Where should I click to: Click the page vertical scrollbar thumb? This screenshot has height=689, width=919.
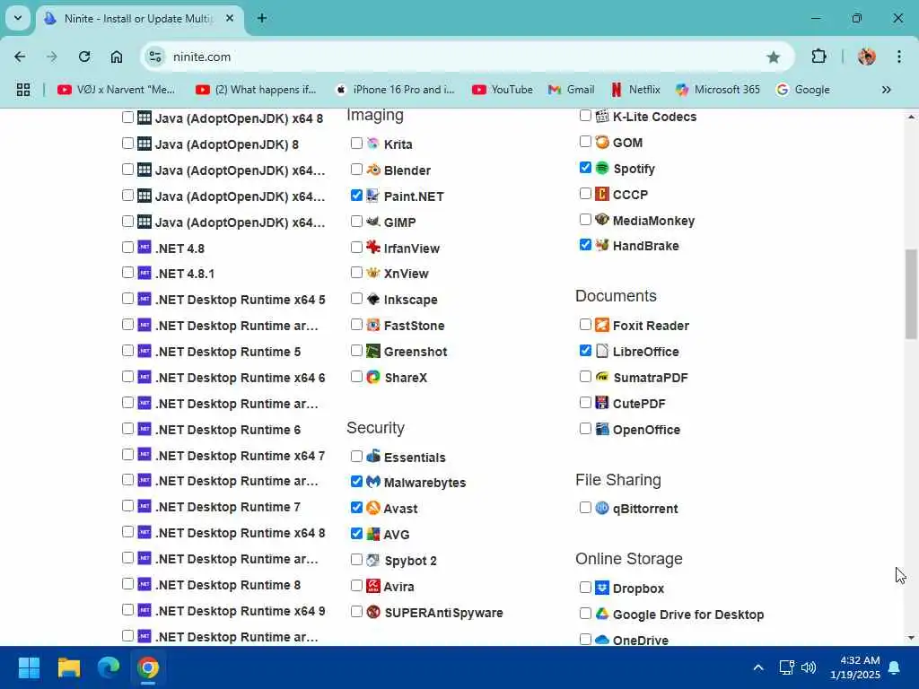pos(910,294)
